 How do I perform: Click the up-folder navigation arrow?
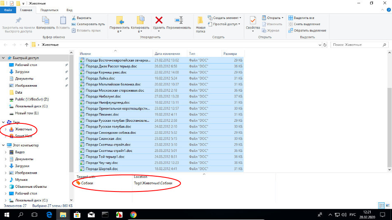tap(26, 45)
